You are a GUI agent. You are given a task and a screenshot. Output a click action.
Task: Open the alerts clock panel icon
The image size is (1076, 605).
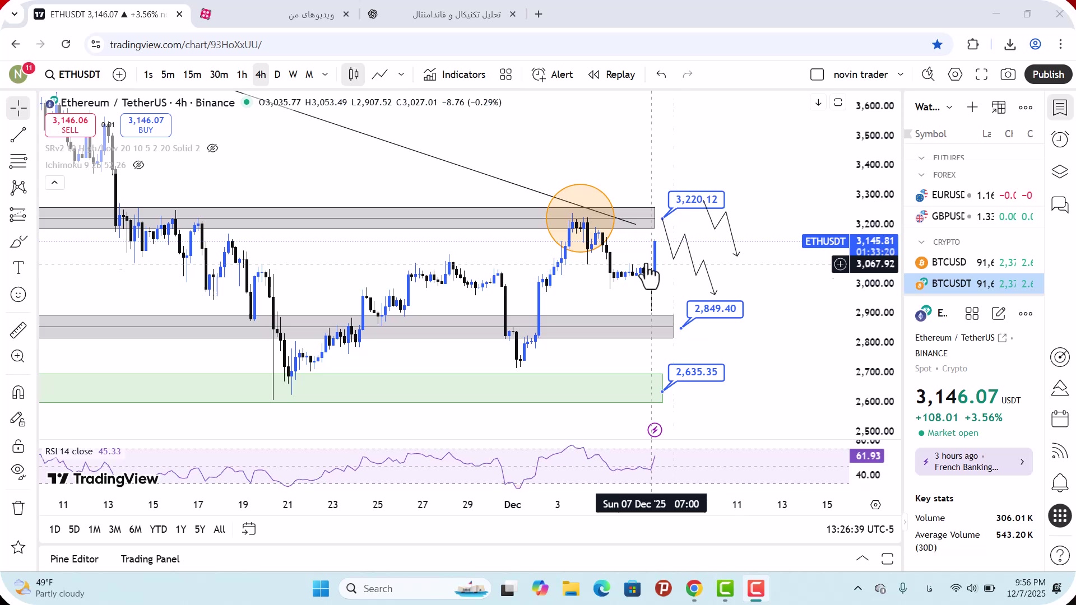coord(1060,139)
